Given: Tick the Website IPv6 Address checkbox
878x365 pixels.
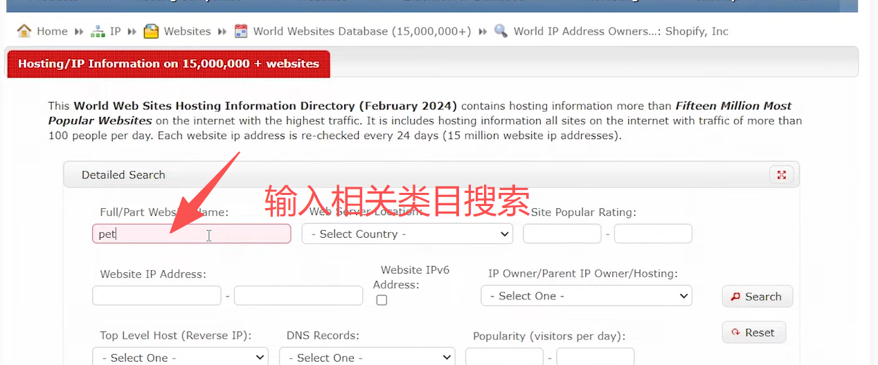Looking at the screenshot, I should [382, 300].
